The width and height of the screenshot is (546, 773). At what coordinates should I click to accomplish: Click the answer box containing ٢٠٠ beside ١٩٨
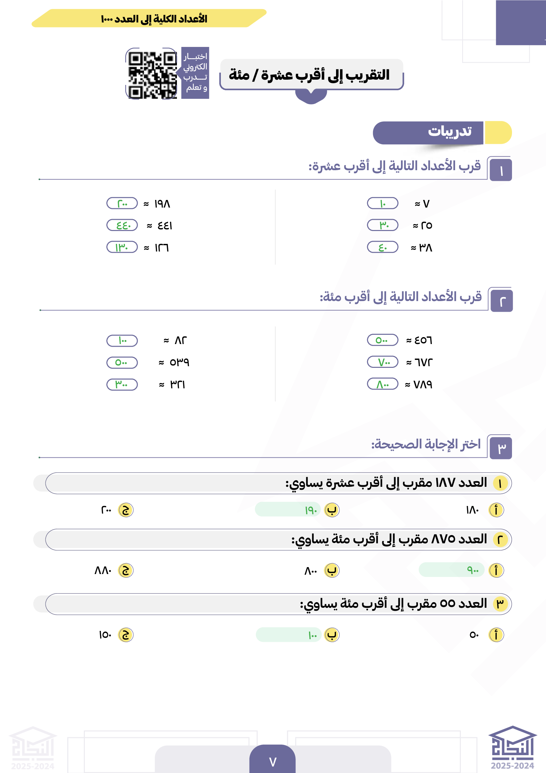point(122,203)
